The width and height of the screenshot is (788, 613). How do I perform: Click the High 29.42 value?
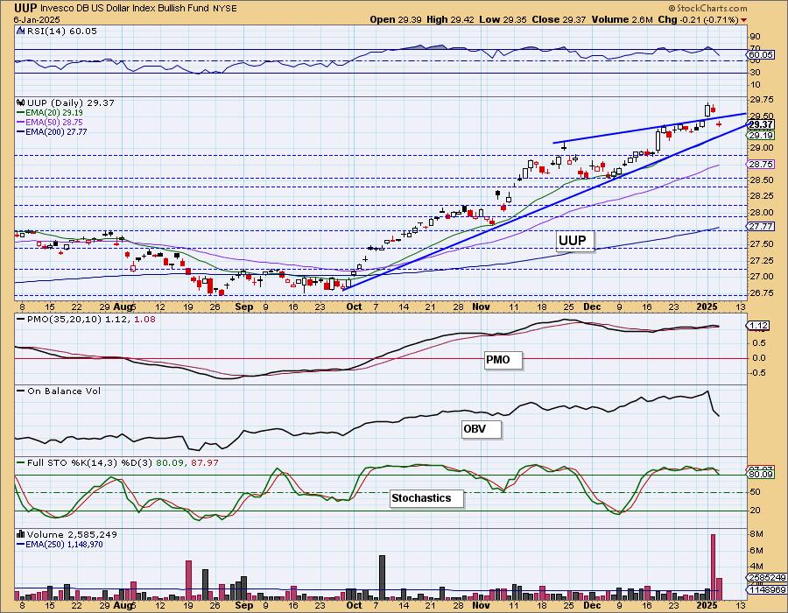[x=450, y=19]
